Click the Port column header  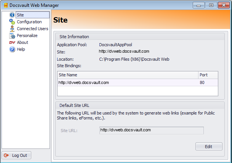pyautogui.click(x=208, y=75)
